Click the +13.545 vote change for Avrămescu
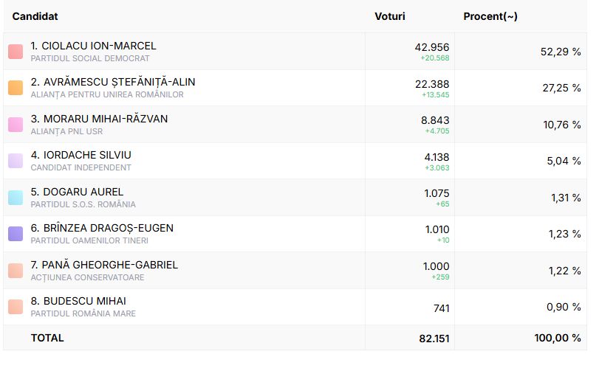599x371 pixels. click(x=435, y=94)
